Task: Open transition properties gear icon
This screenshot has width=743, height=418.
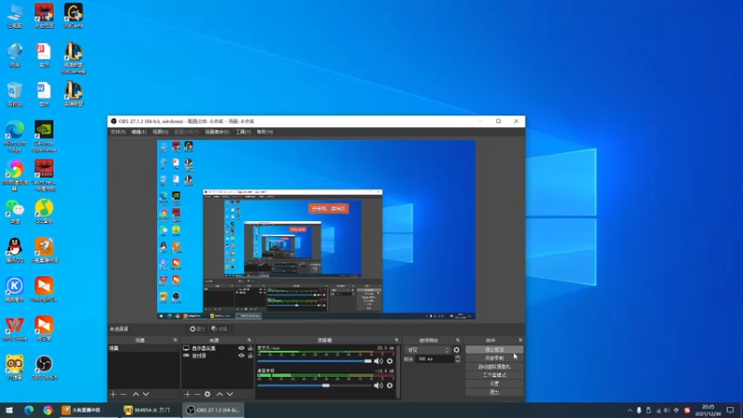Action: [x=456, y=350]
